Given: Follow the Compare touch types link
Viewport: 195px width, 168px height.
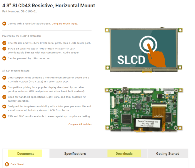Looking at the screenshot, I should pos(65,24).
